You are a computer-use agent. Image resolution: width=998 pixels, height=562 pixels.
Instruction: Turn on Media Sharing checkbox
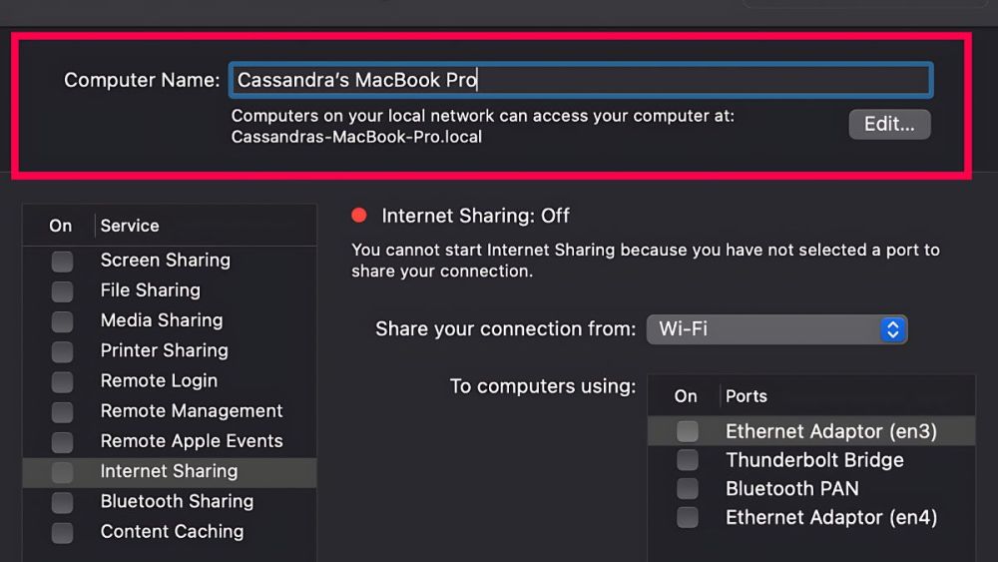tap(62, 321)
